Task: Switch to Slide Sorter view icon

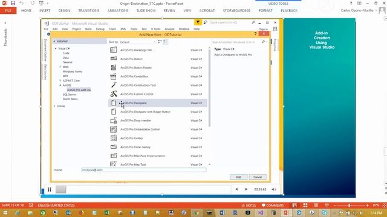Action: tap(305, 205)
